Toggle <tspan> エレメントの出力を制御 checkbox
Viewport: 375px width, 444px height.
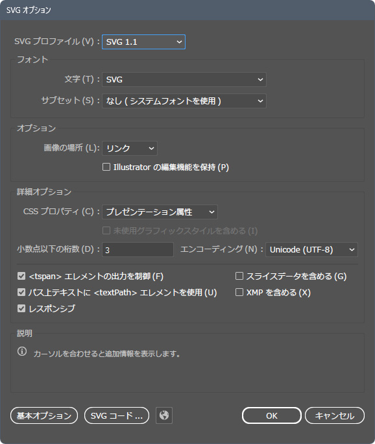tap(21, 276)
